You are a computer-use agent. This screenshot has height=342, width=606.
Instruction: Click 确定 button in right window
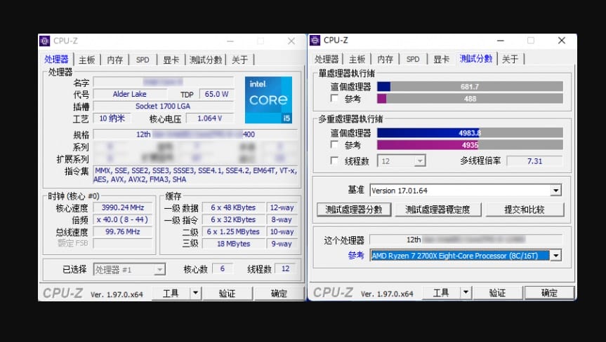click(x=549, y=293)
